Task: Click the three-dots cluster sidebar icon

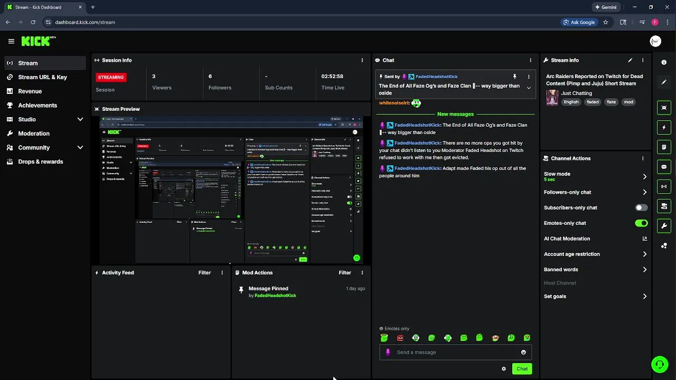Action: (x=664, y=245)
